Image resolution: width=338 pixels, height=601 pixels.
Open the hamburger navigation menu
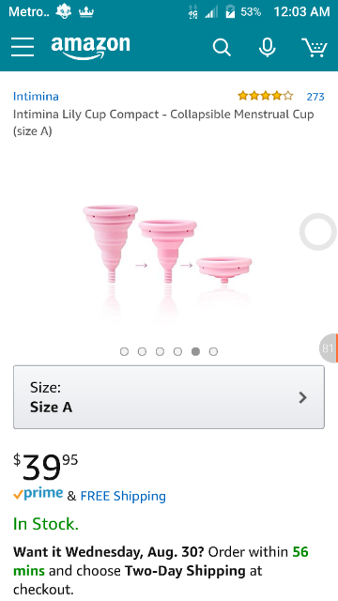[23, 47]
